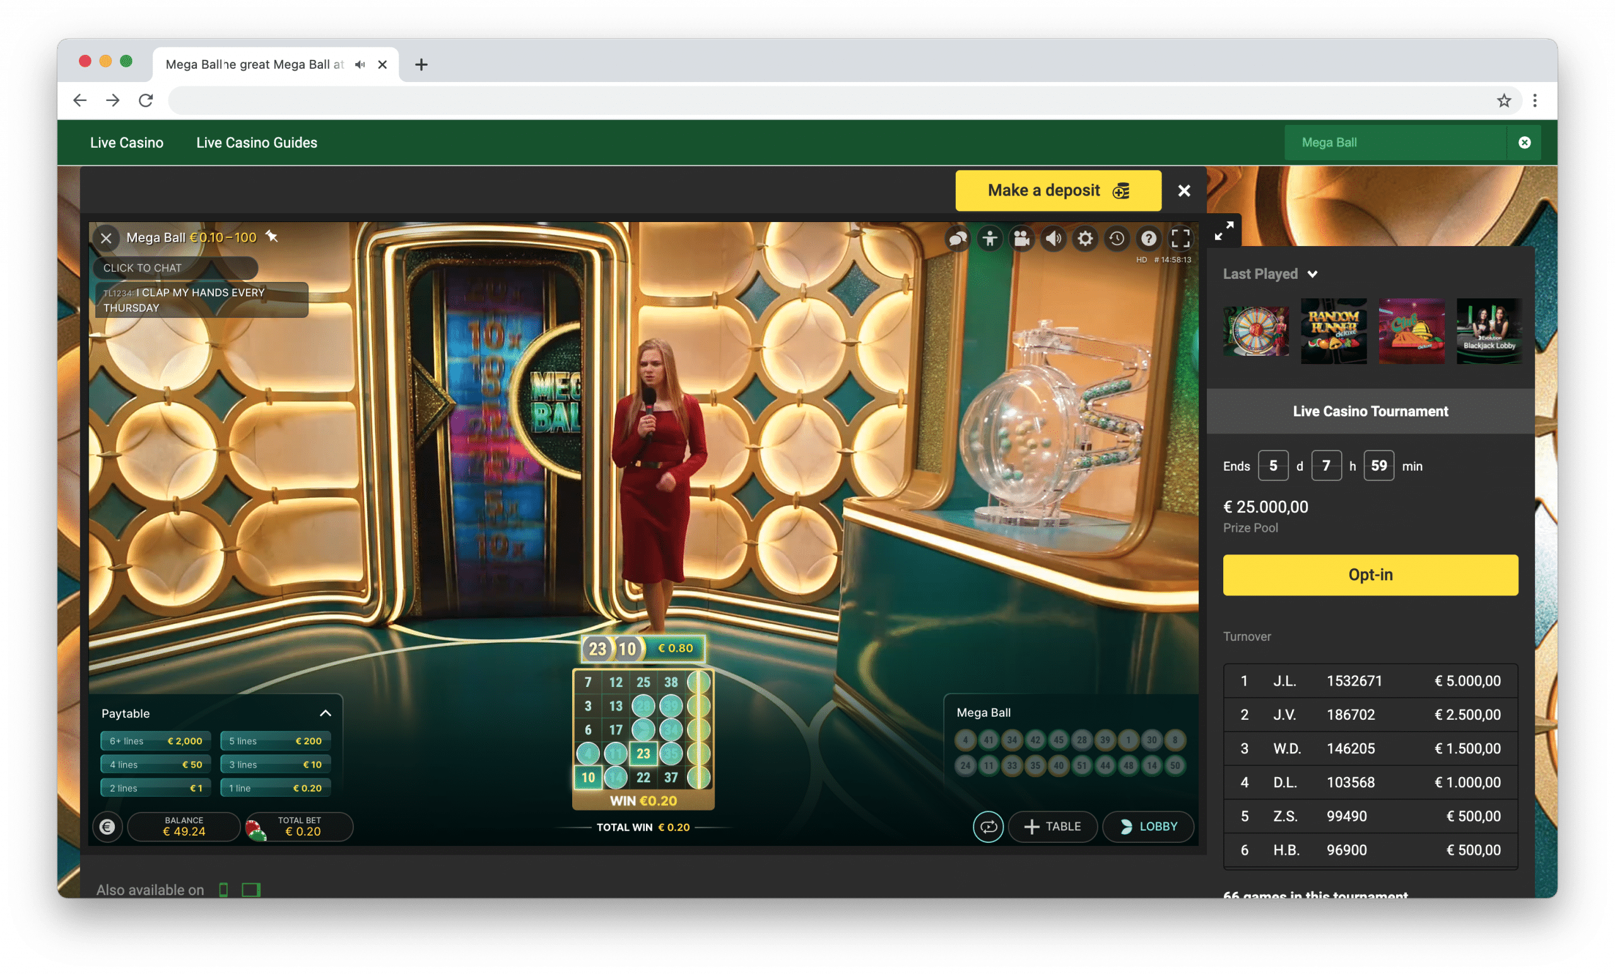This screenshot has height=974, width=1615.
Task: Open video camera settings icon
Action: click(1021, 238)
